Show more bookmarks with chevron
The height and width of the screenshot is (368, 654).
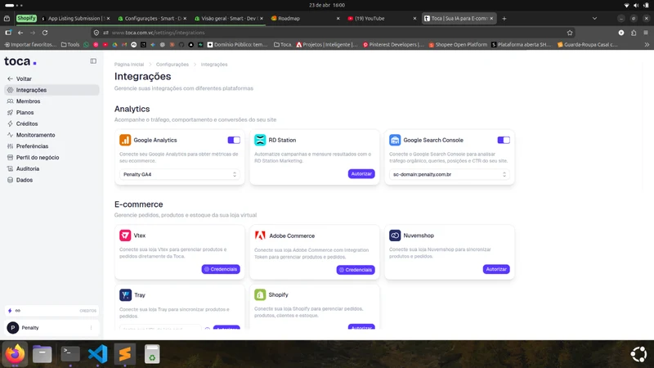coord(647,44)
